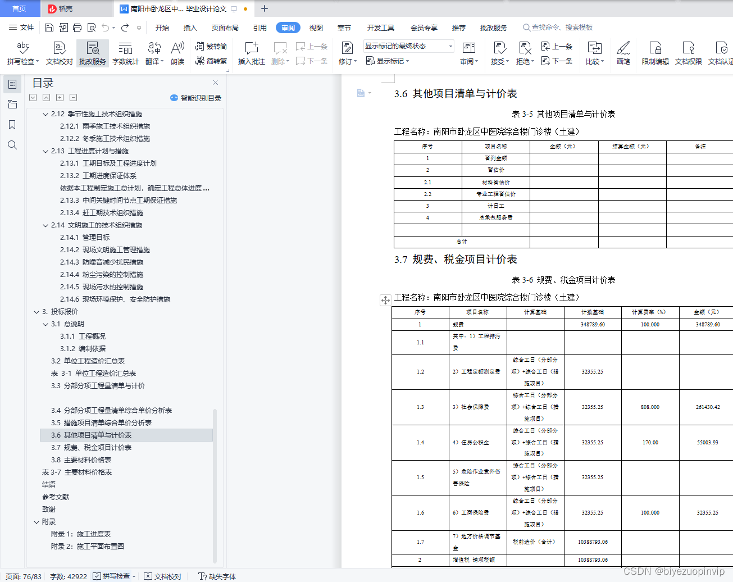Convert text with 繁转简
Viewport: 733px width, 582px height.
[x=211, y=47]
